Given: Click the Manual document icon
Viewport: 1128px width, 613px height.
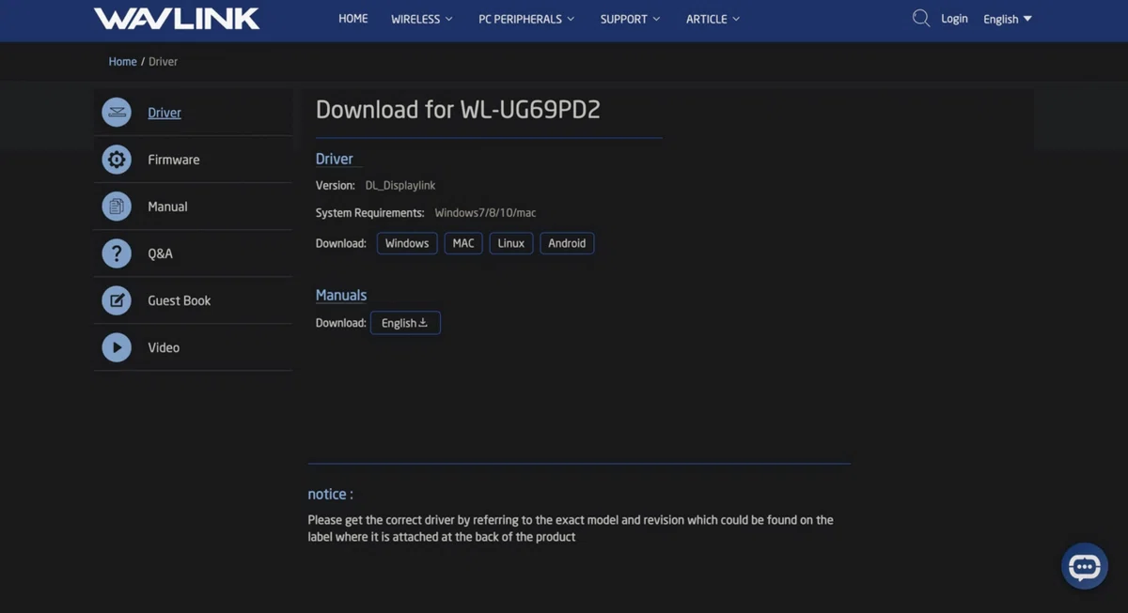Looking at the screenshot, I should 117,207.
